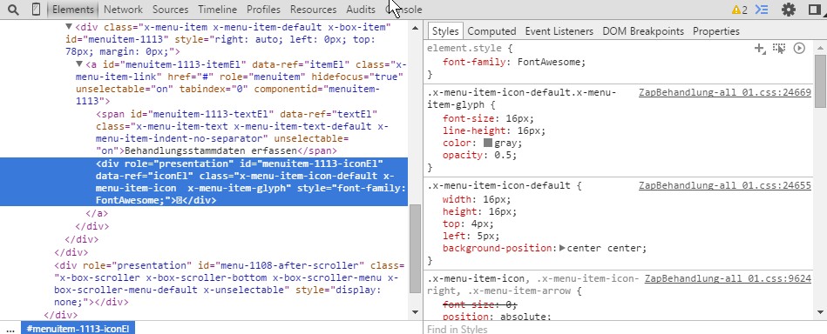Open DevTools settings gear icon
This screenshot has height=334, width=827.
coord(788,10)
